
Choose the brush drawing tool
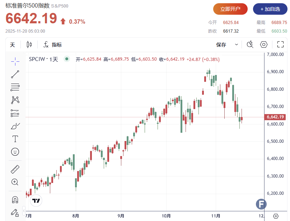point(15,126)
